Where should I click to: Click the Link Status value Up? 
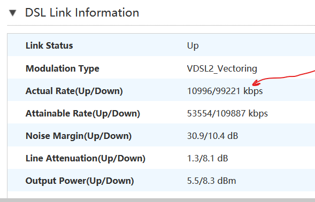[193, 46]
